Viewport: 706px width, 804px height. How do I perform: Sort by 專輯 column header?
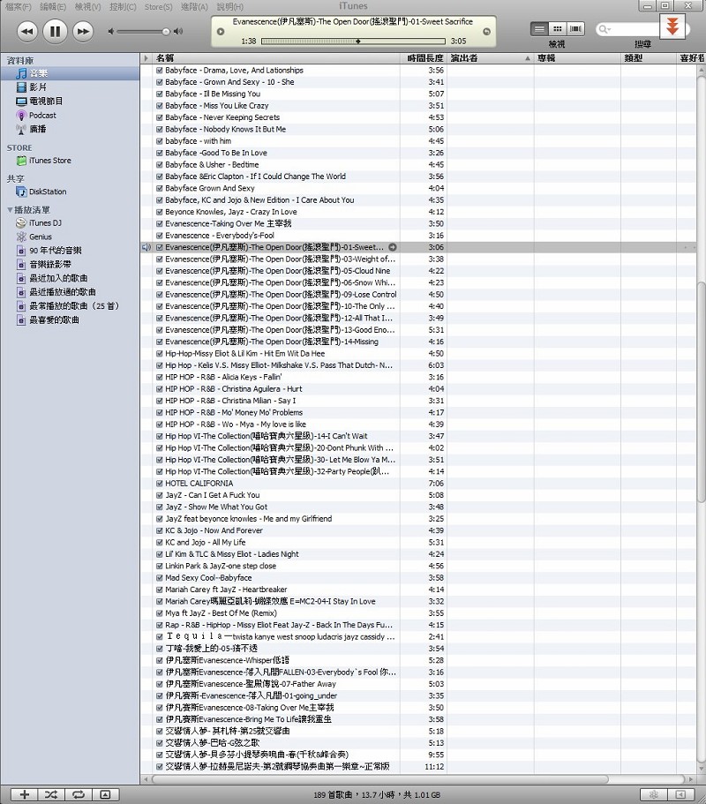[577, 58]
